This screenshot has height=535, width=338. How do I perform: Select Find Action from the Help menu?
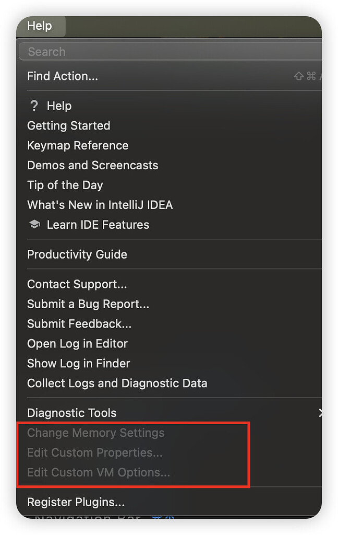(62, 76)
